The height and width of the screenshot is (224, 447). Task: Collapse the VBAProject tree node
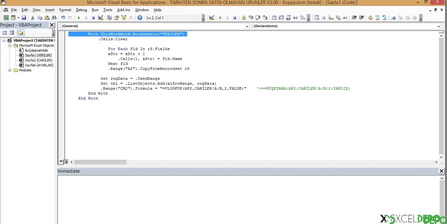point(4,40)
